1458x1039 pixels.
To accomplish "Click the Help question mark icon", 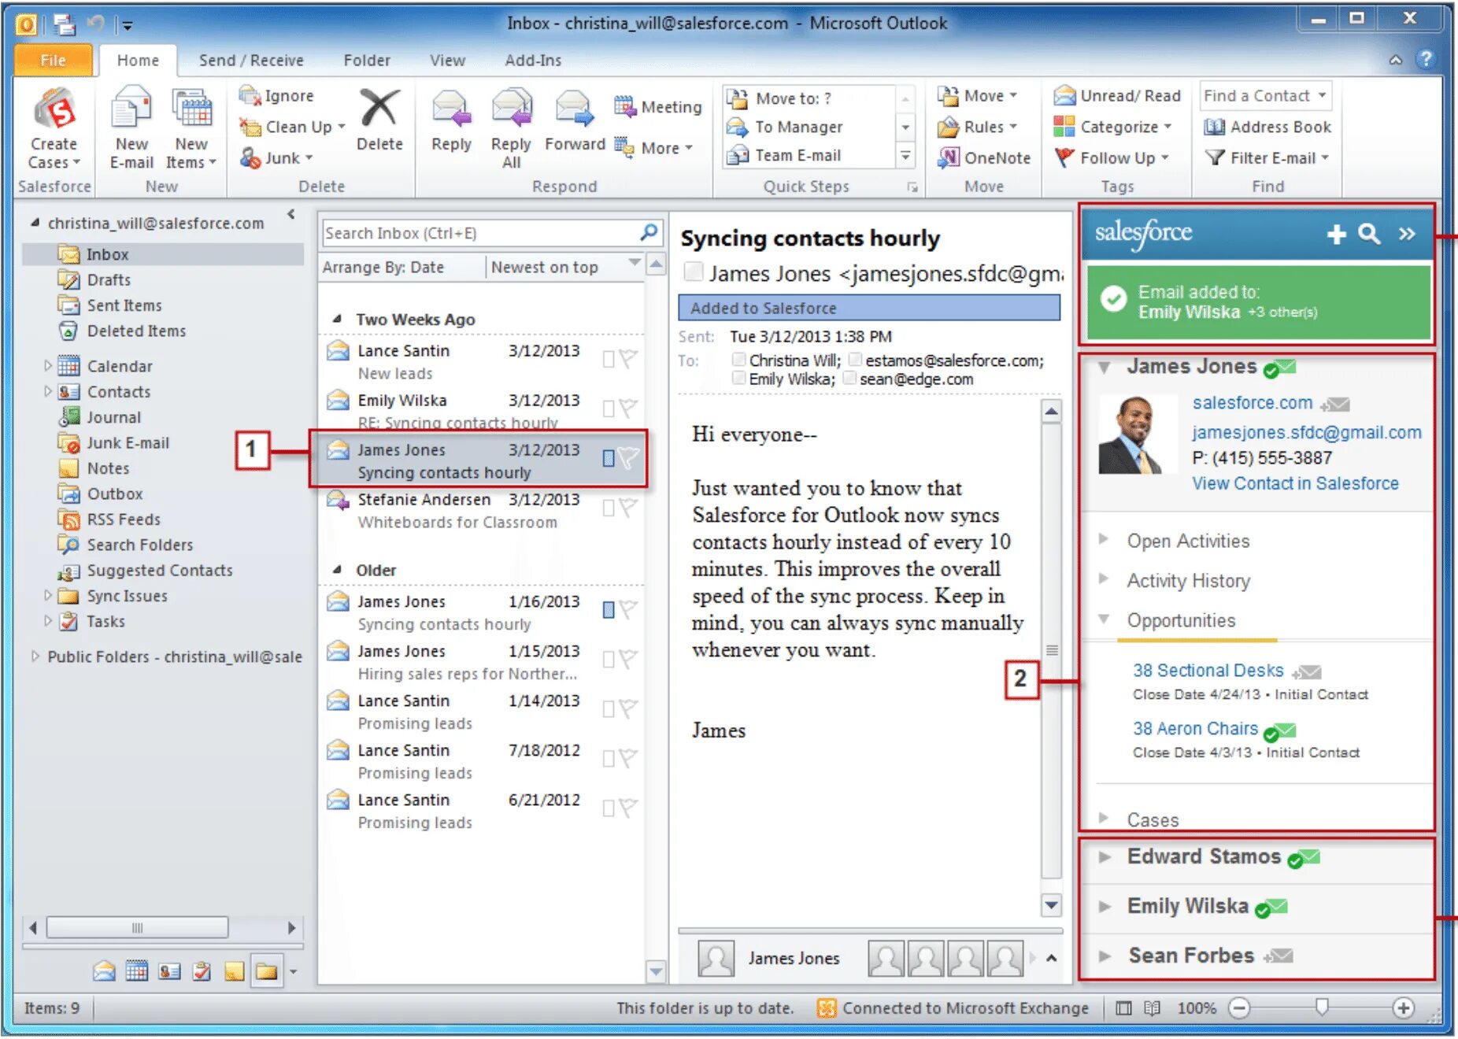I will pyautogui.click(x=1425, y=59).
